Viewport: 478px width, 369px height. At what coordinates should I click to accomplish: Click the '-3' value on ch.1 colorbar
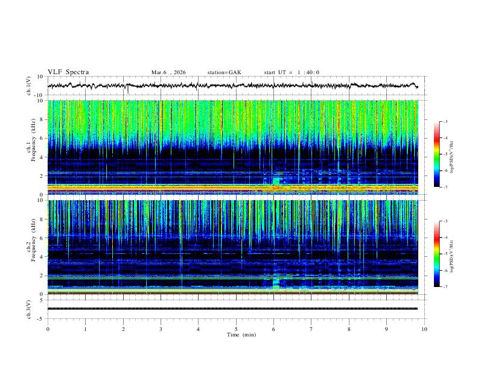tap(445, 121)
